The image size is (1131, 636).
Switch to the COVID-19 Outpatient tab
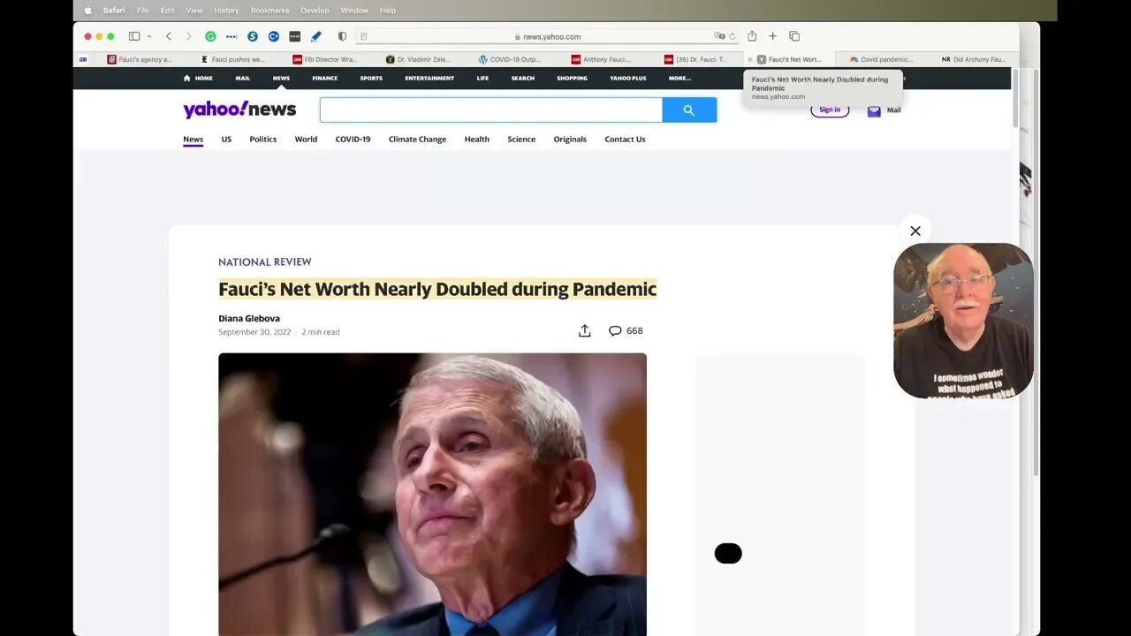[510, 59]
